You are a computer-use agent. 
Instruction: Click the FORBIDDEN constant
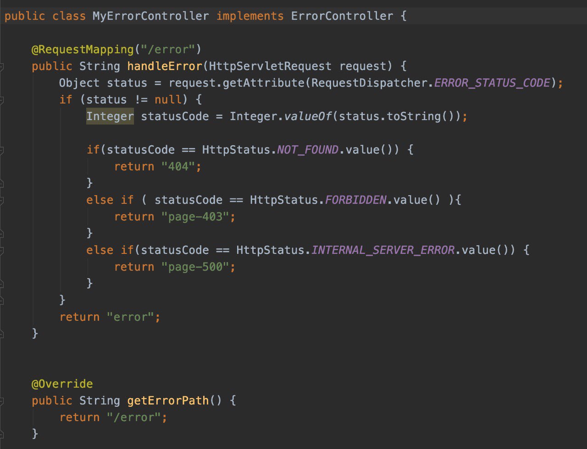(356, 200)
